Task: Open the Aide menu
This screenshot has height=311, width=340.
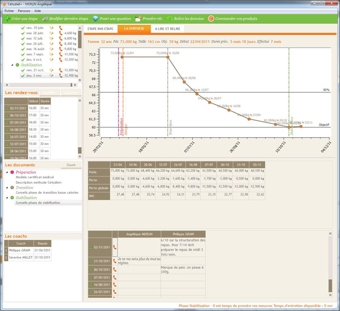Action: pos(37,11)
